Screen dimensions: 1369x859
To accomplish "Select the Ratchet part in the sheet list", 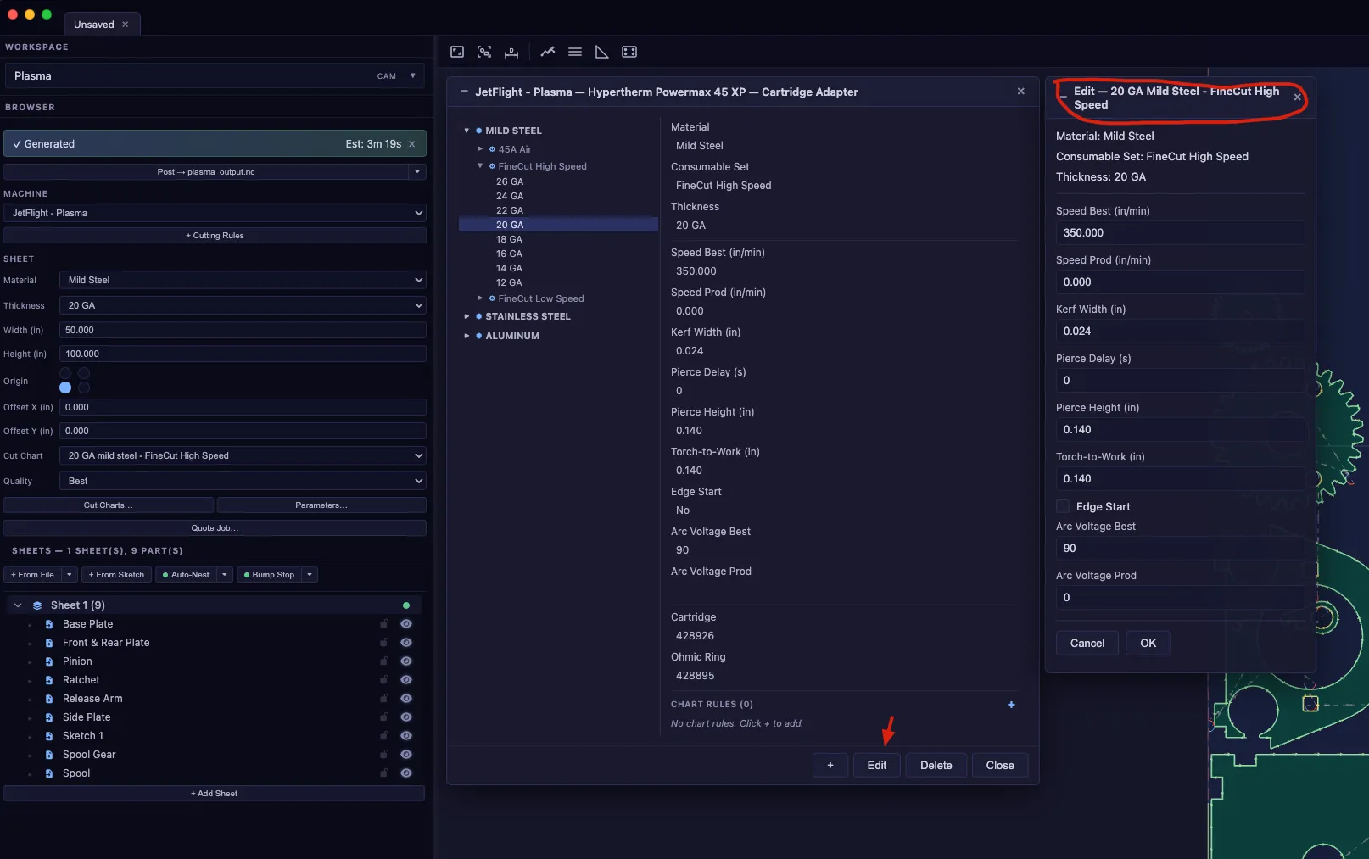I will click(x=81, y=680).
